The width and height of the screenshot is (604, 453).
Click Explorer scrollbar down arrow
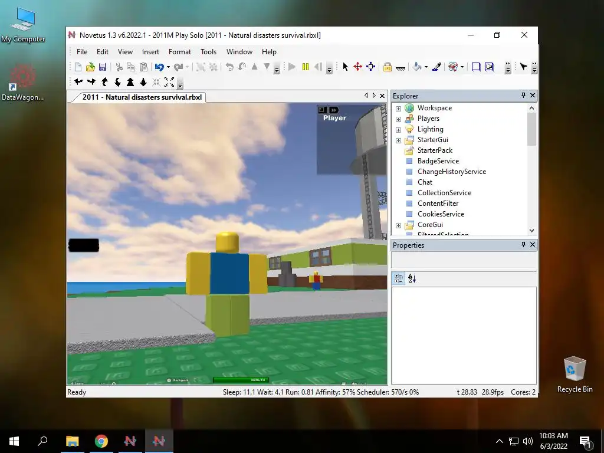point(531,231)
